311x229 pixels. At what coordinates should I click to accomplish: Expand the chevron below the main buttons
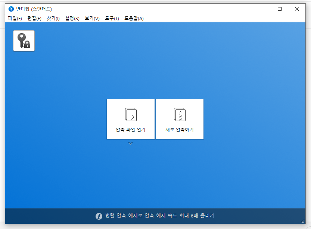[130, 143]
